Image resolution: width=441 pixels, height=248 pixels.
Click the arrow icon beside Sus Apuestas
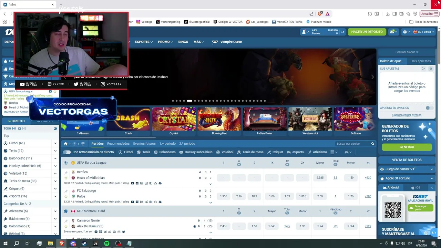423,69
